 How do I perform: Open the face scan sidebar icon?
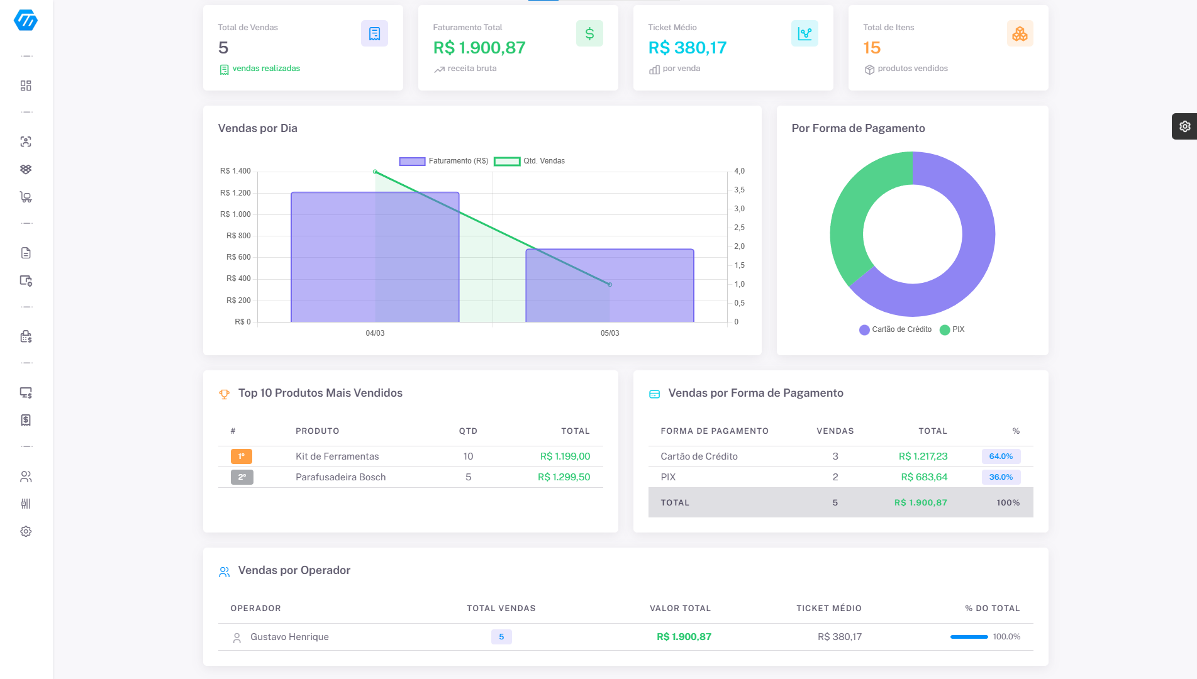tap(26, 141)
